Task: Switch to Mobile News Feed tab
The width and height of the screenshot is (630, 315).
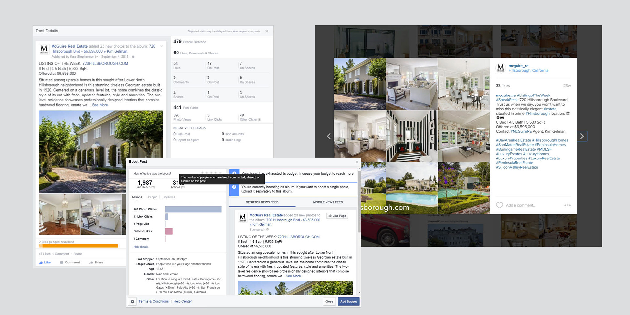Action: (328, 202)
